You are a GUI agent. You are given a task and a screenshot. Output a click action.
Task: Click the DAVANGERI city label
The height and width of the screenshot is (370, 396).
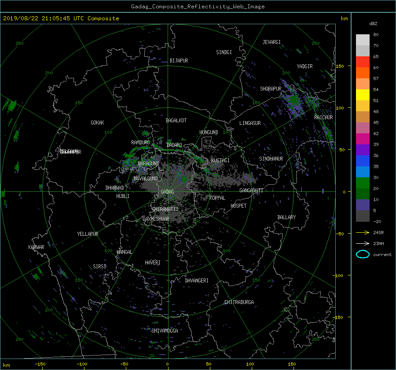coord(197,281)
